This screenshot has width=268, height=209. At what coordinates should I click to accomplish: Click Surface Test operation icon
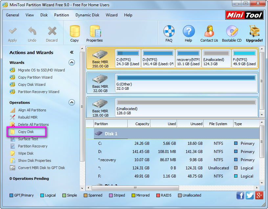pyautogui.click(x=12, y=139)
